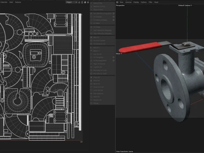Click Fit UV to Canvas icon
This screenshot has height=153, width=204.
point(91,40)
